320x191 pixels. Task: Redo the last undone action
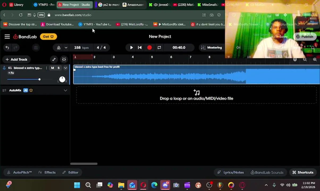click(x=15, y=47)
